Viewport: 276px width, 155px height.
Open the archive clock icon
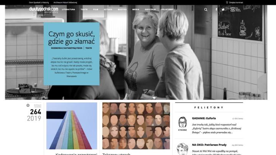[x=28, y=105]
